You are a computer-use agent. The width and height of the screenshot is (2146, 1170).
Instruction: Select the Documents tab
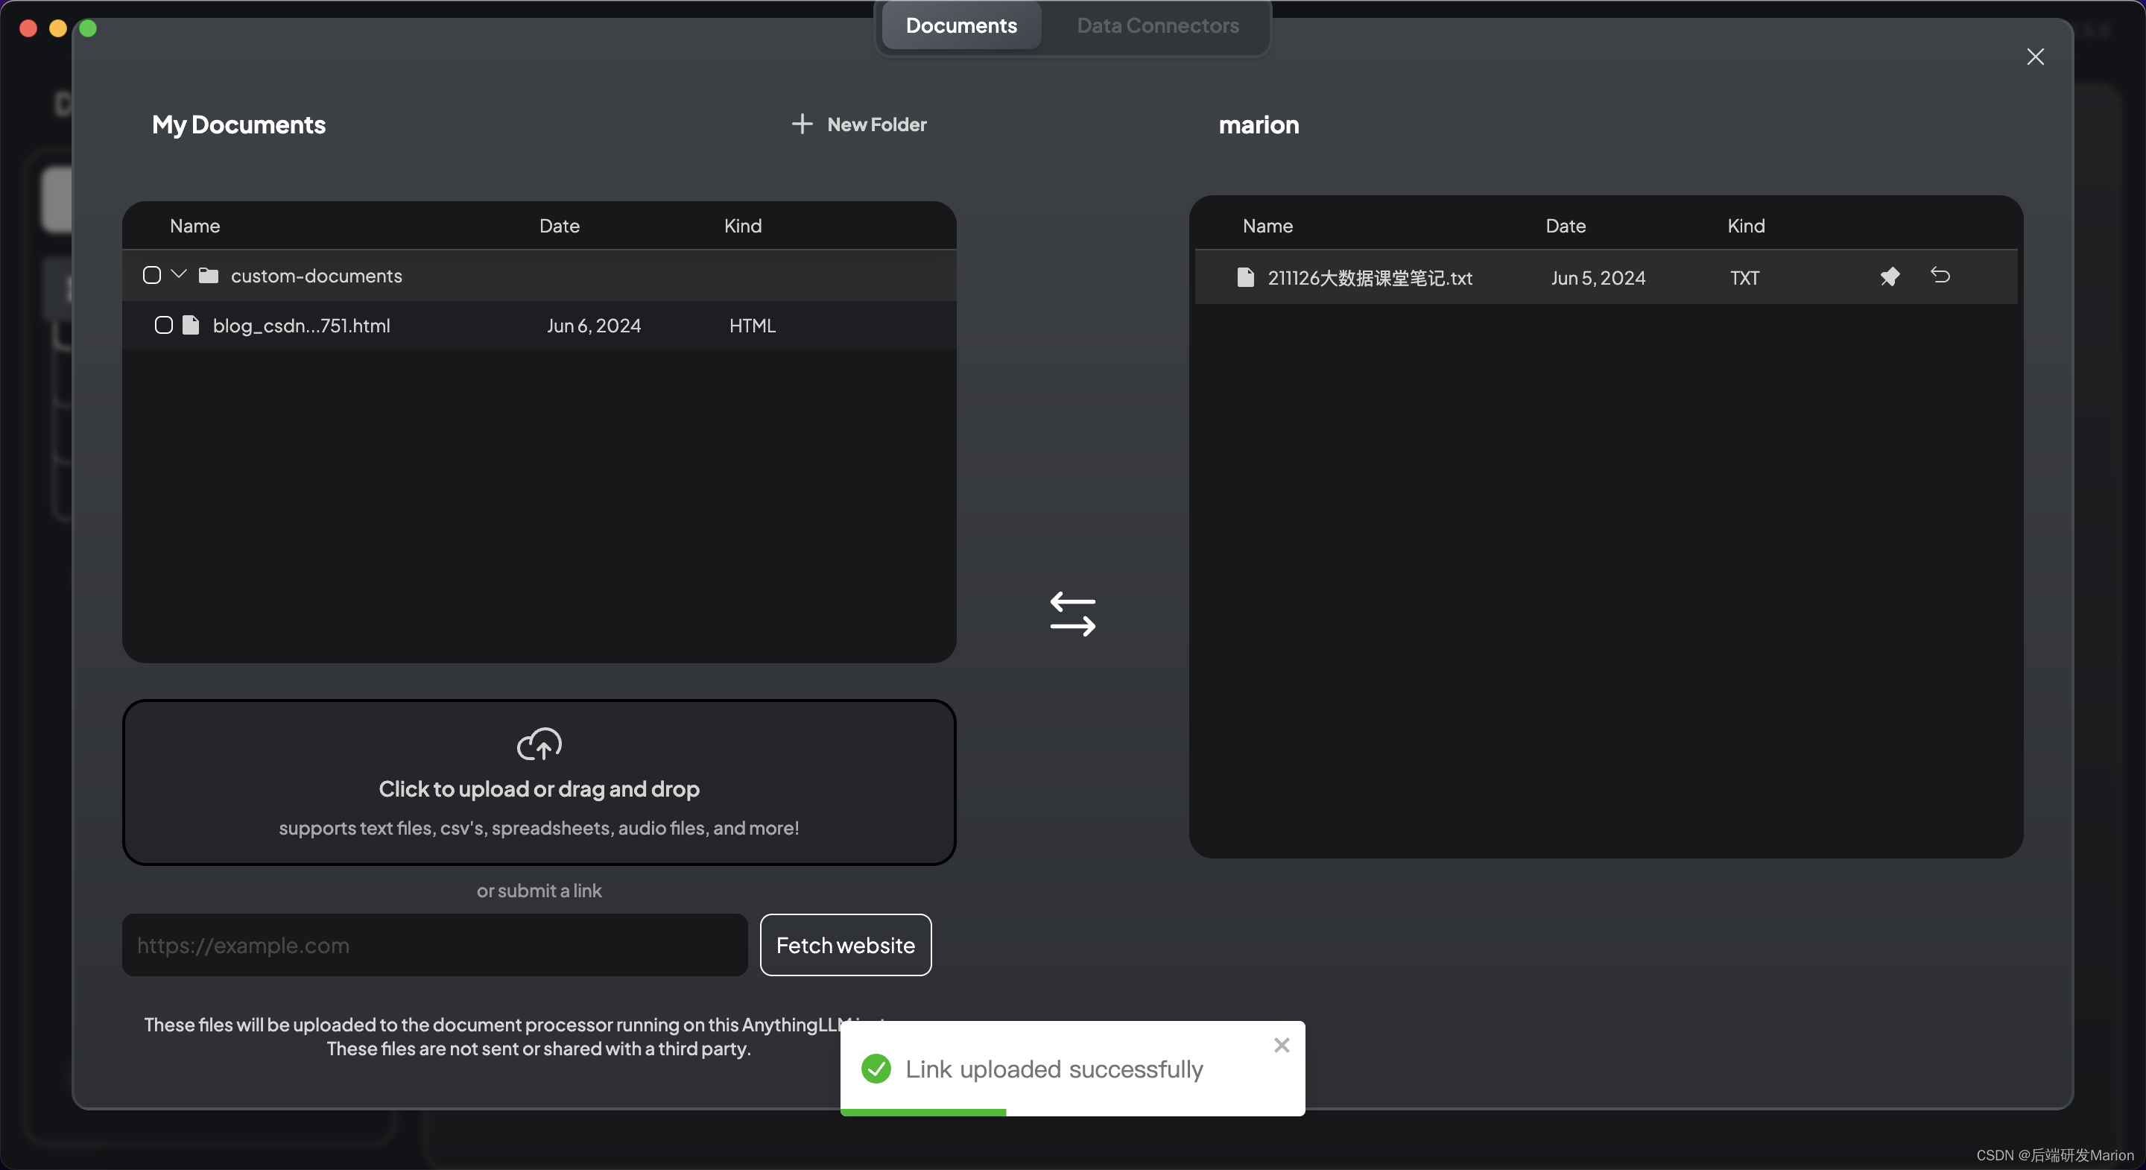point(960,26)
